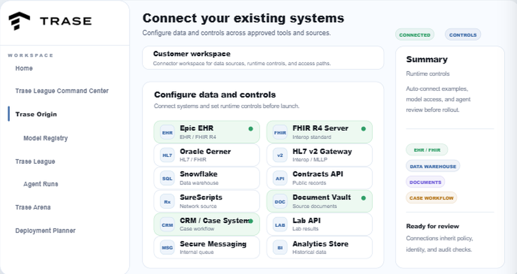Click the TRASE brand wordmark
517x274 pixels.
66,21
